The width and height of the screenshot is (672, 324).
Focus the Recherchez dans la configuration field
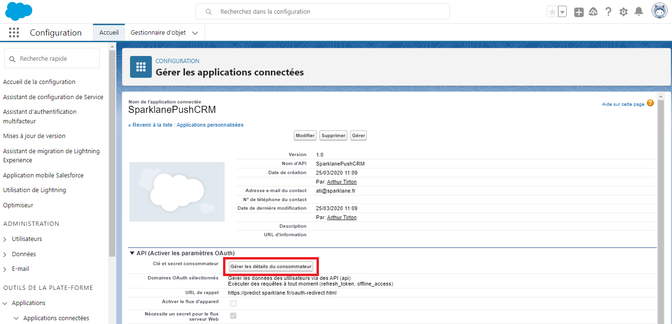tap(323, 11)
